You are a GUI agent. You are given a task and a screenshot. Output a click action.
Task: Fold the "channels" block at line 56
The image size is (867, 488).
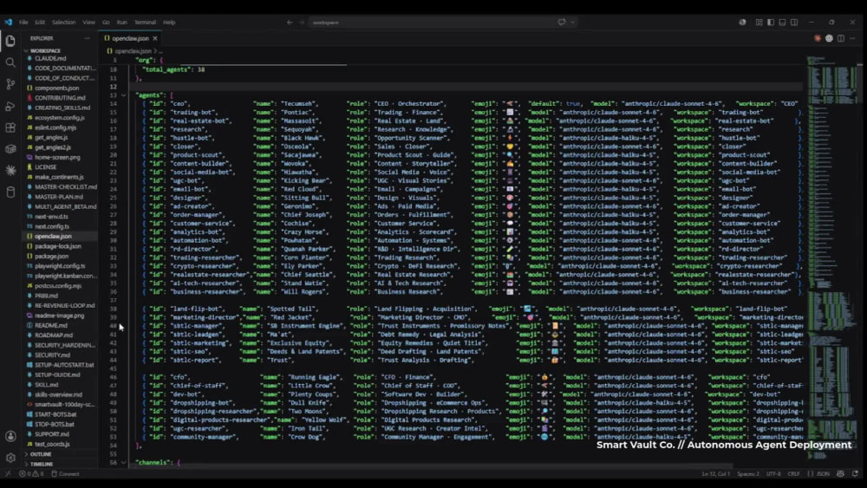coord(124,462)
